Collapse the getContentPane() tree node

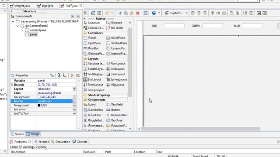(x=17, y=26)
